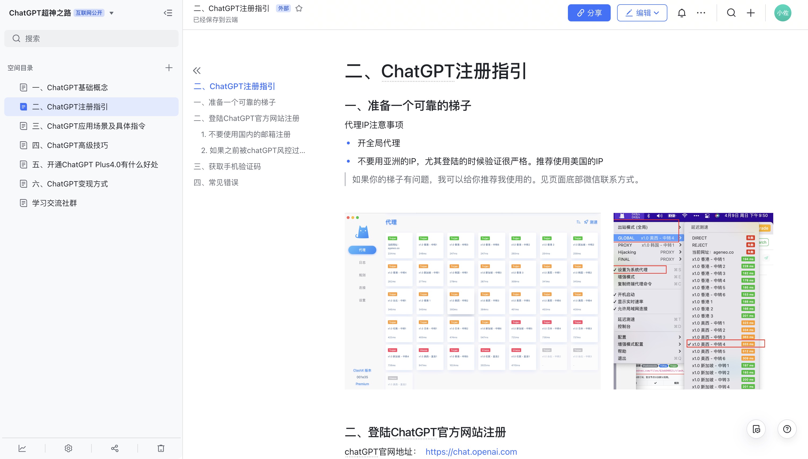
Task: Collapse the left sidebar panel
Action: tap(168, 13)
